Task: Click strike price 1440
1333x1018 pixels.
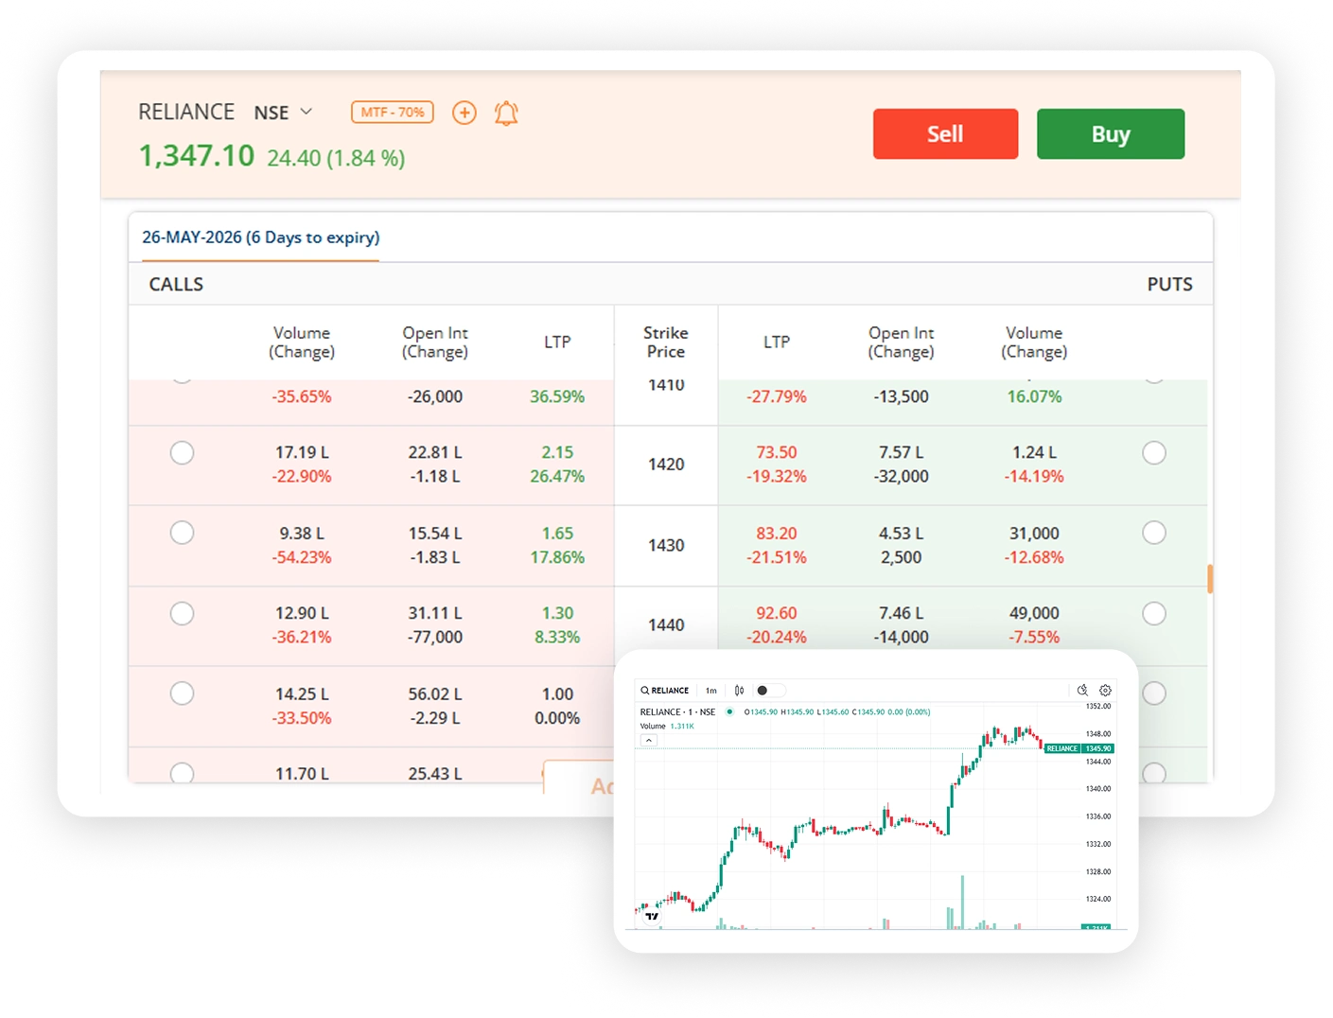Action: click(x=666, y=625)
